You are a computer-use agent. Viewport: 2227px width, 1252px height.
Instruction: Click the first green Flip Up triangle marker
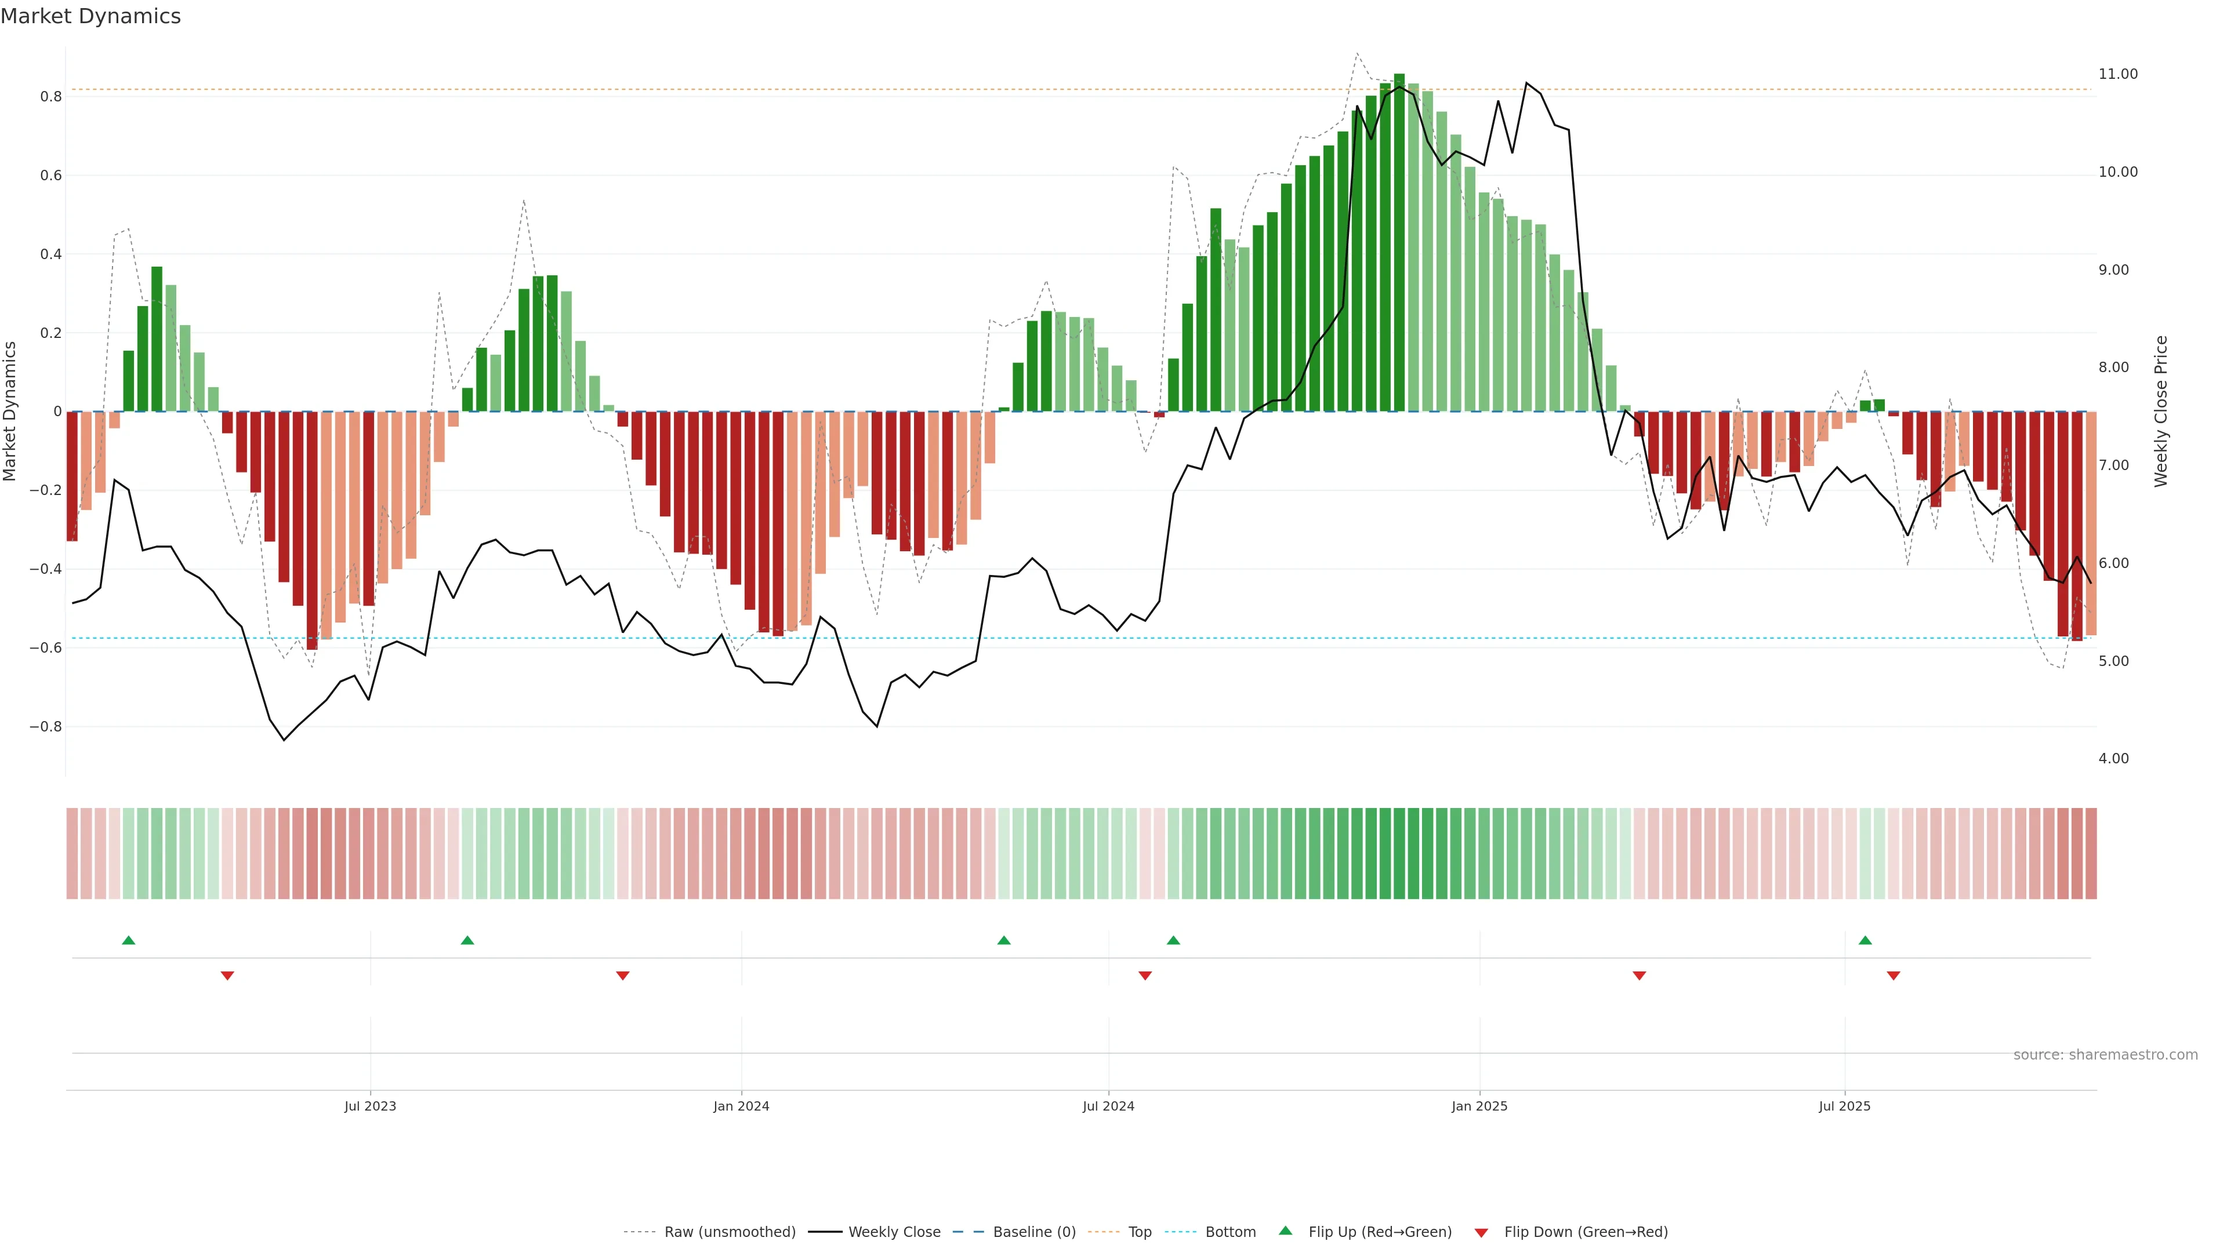pyautogui.click(x=129, y=940)
